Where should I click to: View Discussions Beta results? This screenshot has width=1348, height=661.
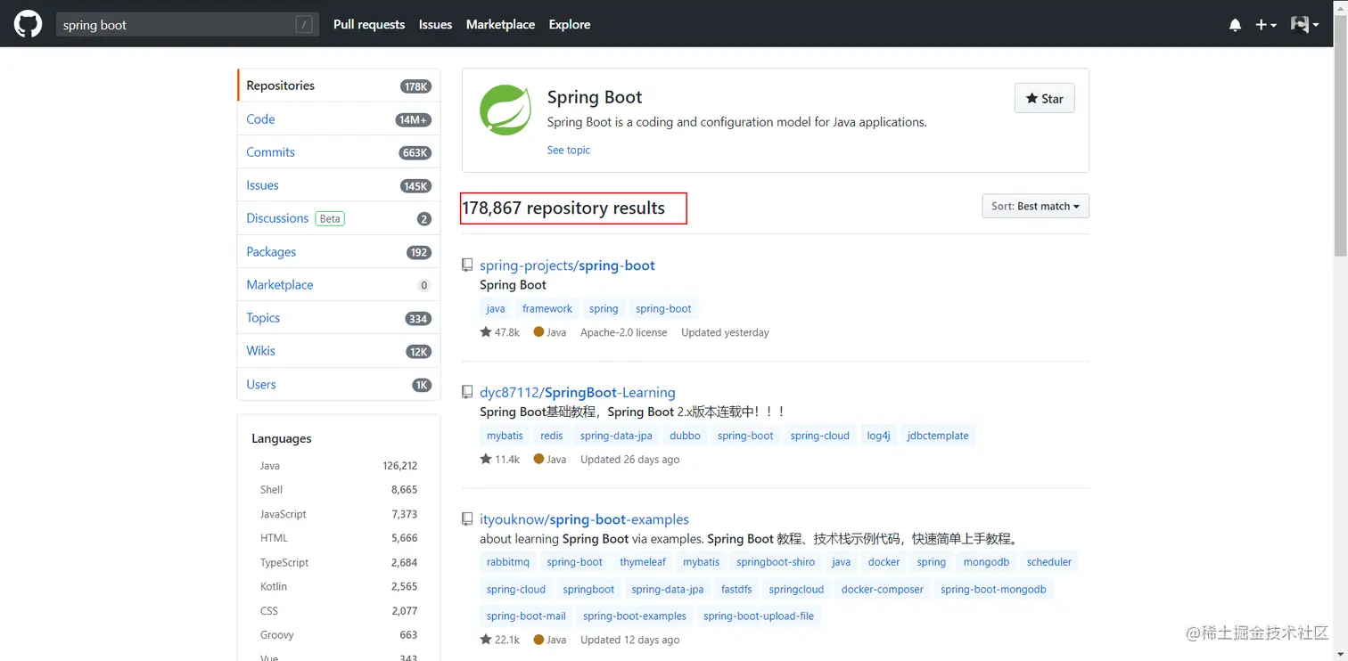pyautogui.click(x=339, y=218)
